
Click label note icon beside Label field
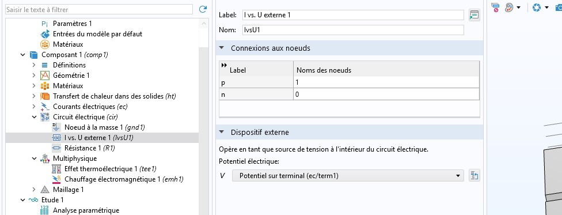(x=474, y=15)
